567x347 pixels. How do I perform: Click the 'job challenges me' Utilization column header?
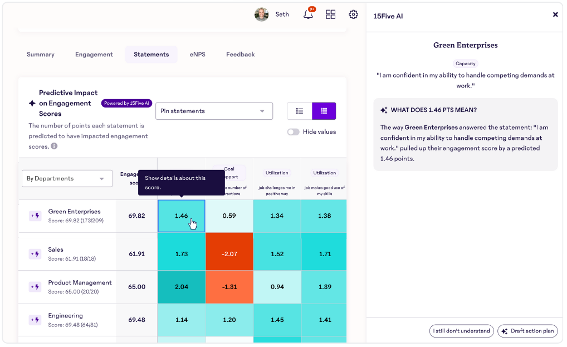tap(277, 182)
